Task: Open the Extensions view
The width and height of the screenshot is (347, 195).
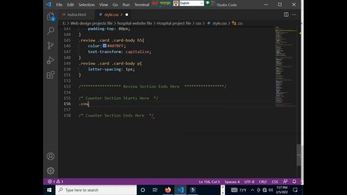Action: pos(50,75)
